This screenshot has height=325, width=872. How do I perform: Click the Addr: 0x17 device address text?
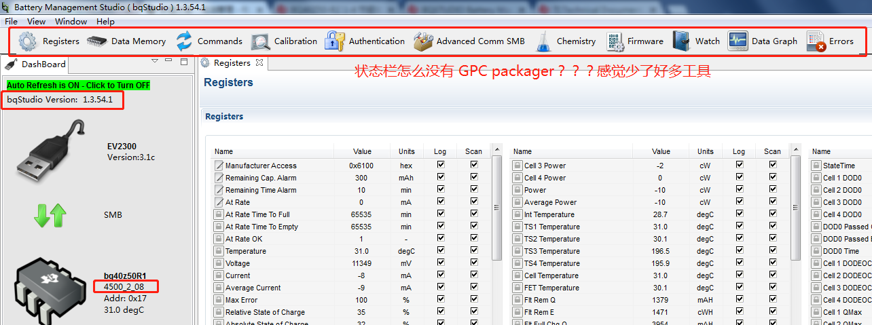125,298
